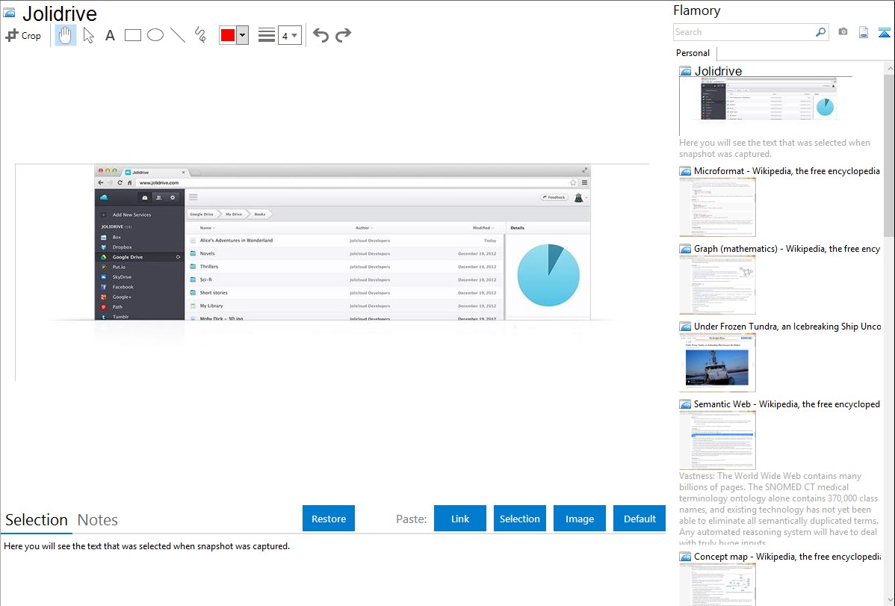Select the ellipse shape tool
The image size is (895, 606).
click(155, 35)
